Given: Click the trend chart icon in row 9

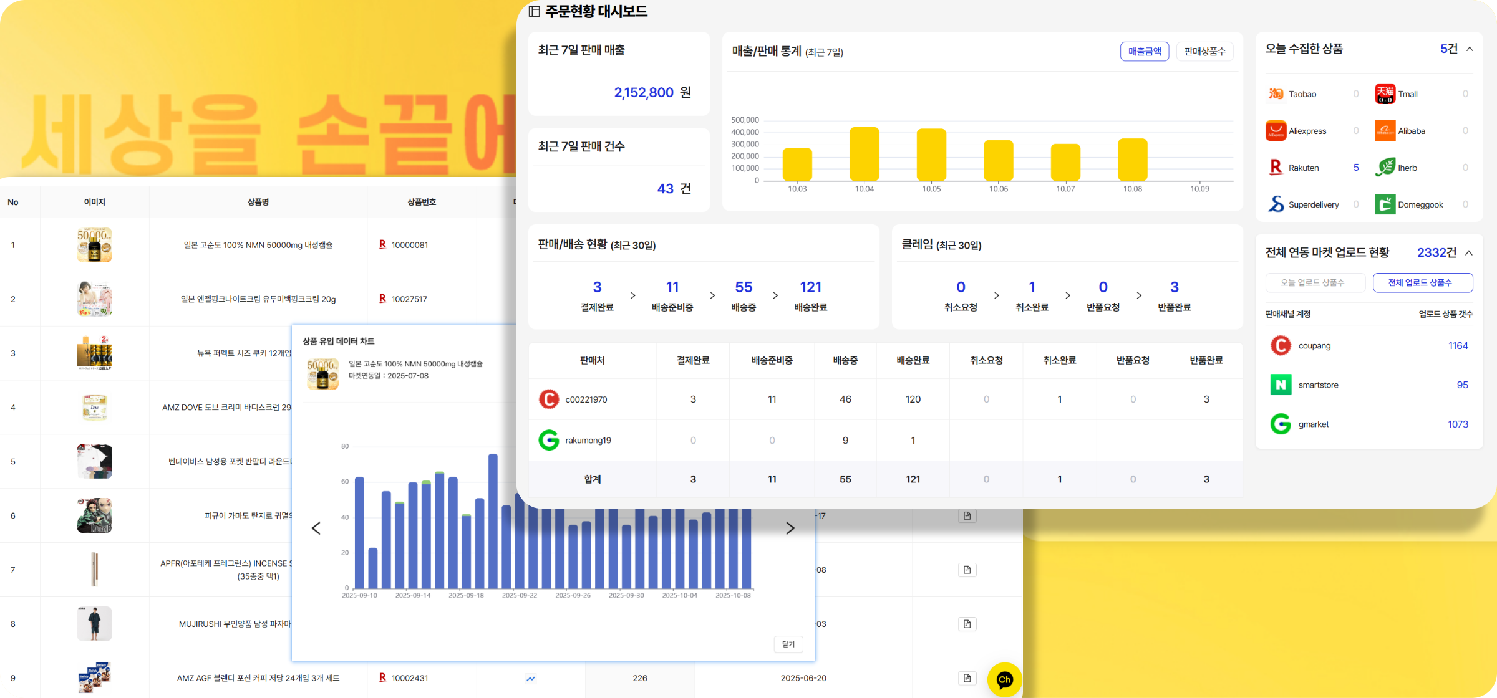Looking at the screenshot, I should click(x=531, y=678).
